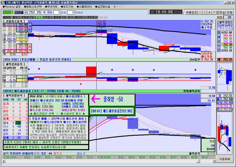Image resolution: width=236 pixels, height=167 pixels.
Task: Click the 분봉 minute value field
Action: [57, 12]
